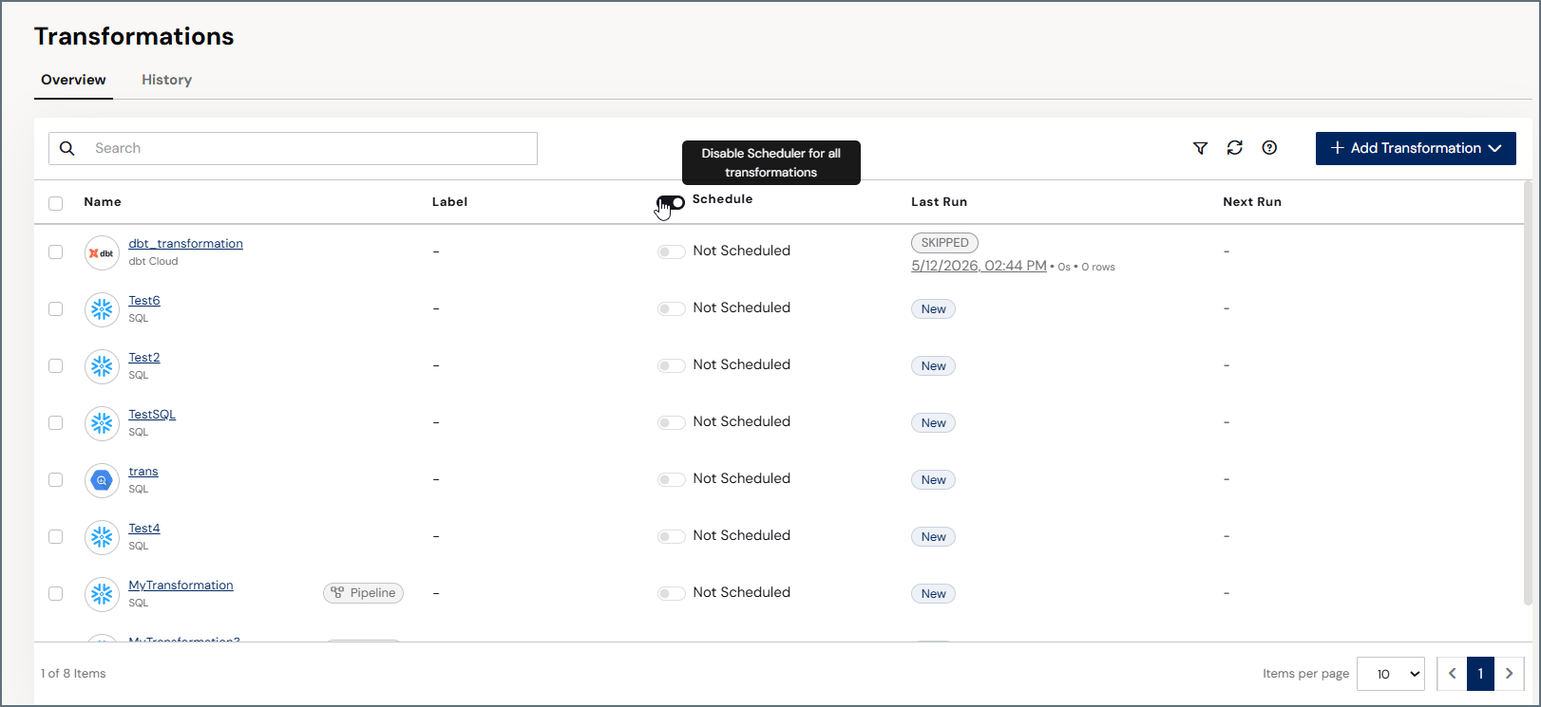The image size is (1541, 707).
Task: Click the Snowflake icon next to Test4
Action: [x=102, y=537]
